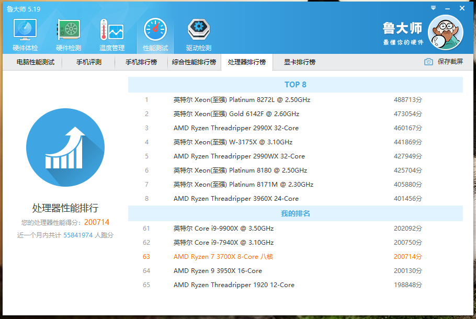Click the score 401456分

pos(407,199)
